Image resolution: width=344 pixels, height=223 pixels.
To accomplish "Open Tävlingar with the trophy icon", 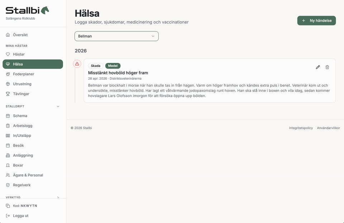I will 8,94.
